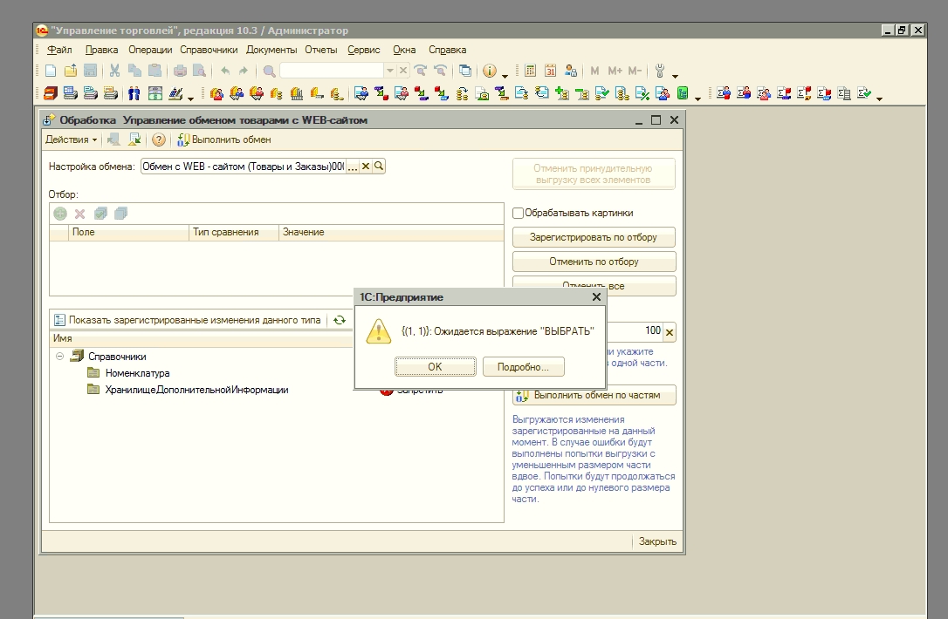Viewport: 948px width, 619px height.
Task: Click the green plus with coins icon
Action: tap(561, 93)
